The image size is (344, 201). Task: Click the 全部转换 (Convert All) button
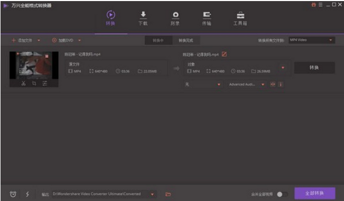(314, 193)
